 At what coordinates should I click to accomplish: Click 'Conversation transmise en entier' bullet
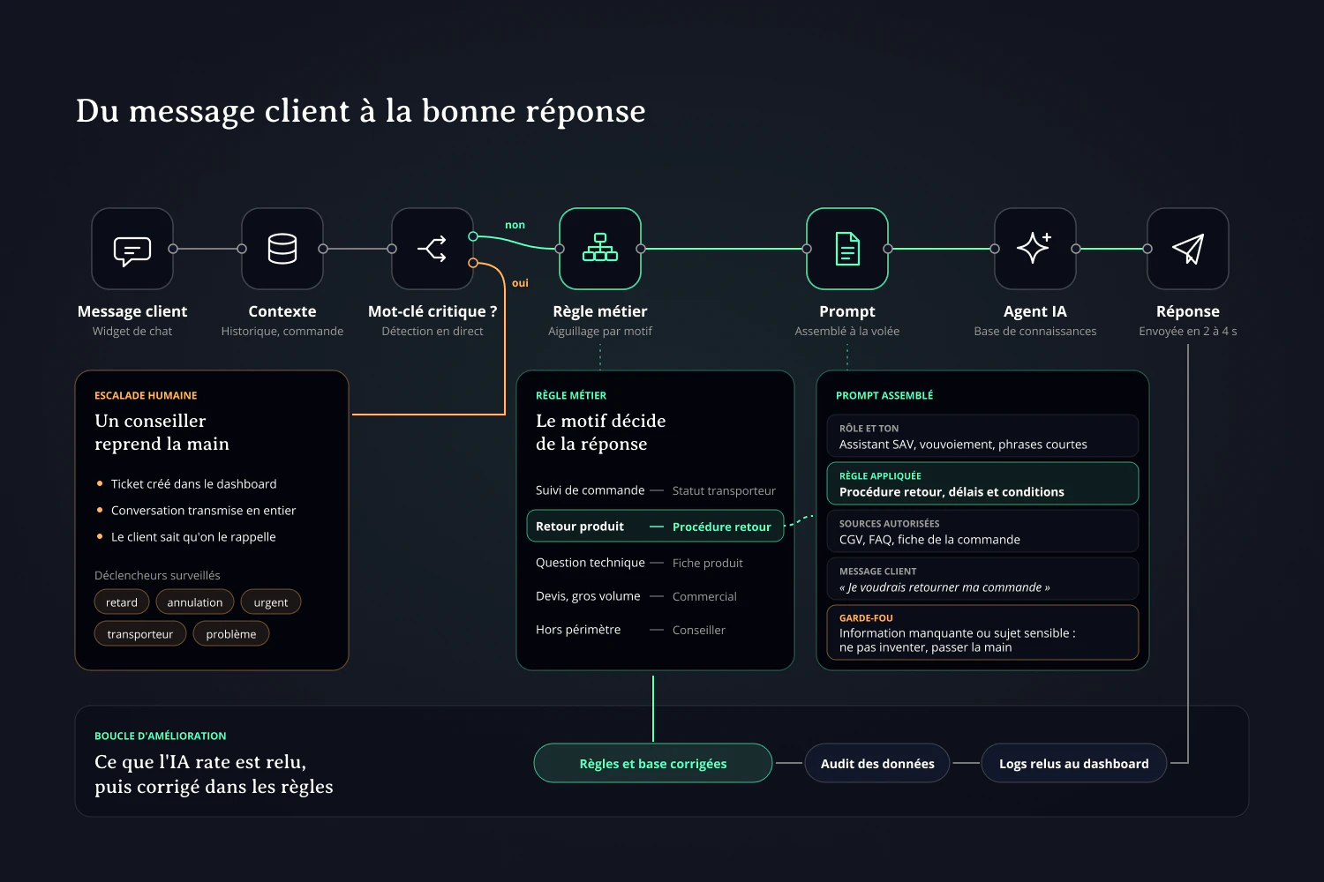click(x=203, y=511)
